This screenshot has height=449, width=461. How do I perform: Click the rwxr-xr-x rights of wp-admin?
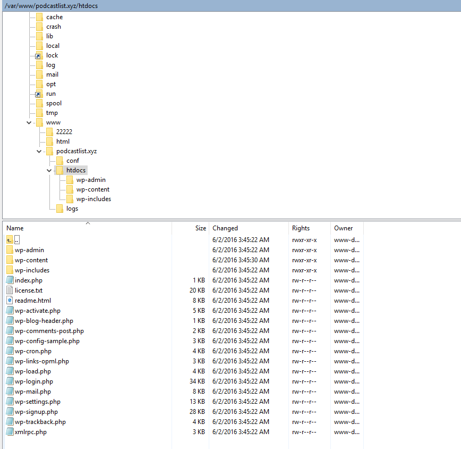coord(304,250)
